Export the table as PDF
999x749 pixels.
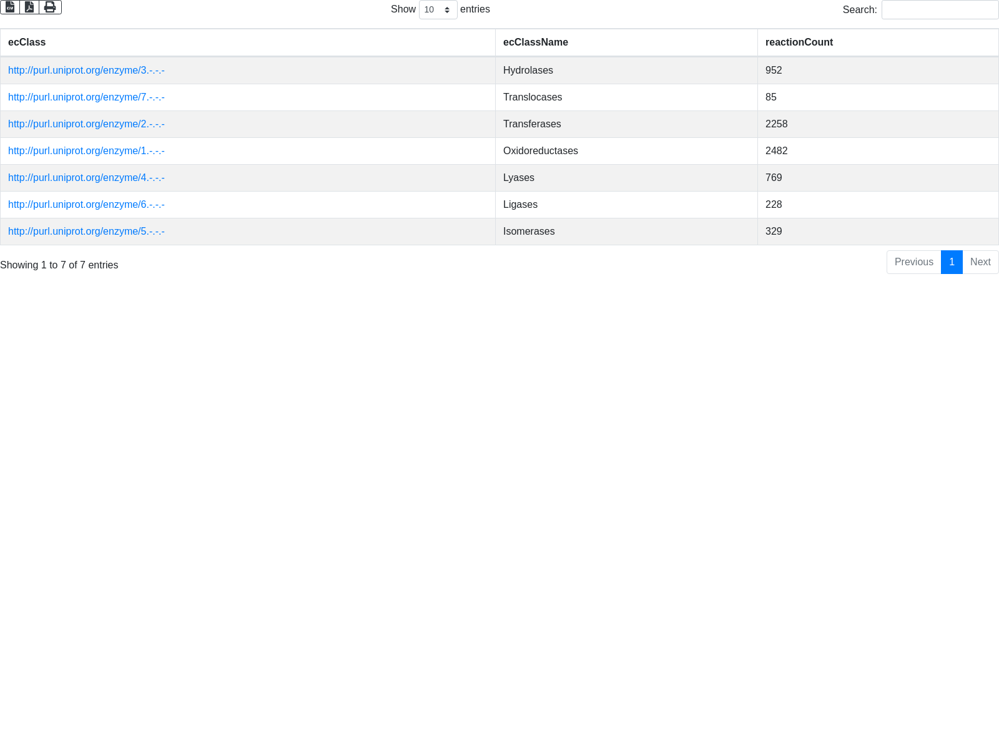(x=29, y=7)
